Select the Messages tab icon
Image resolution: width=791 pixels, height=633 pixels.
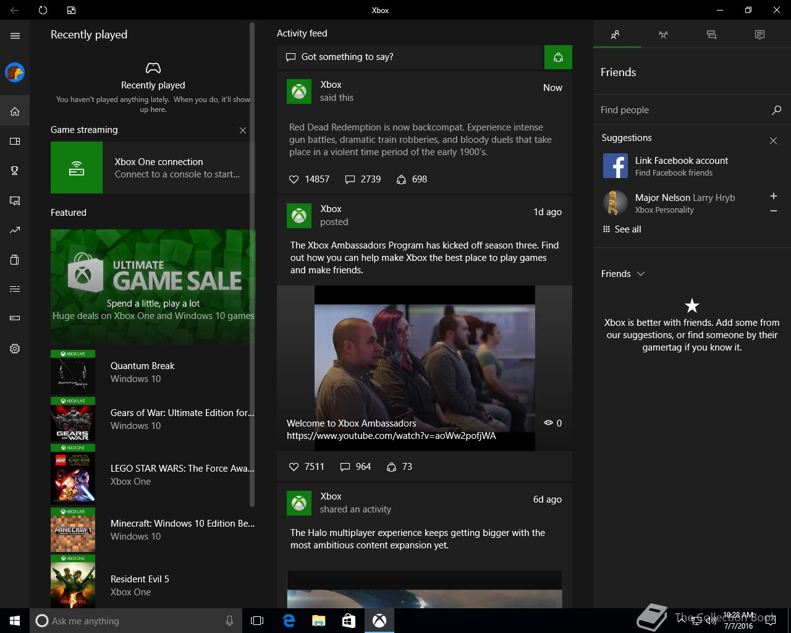tap(711, 35)
